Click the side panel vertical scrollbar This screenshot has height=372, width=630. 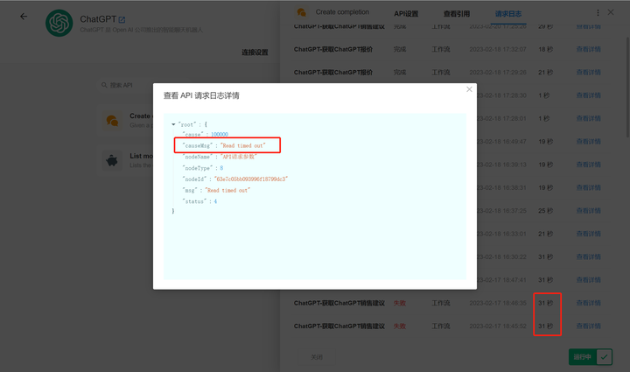[x=627, y=88]
